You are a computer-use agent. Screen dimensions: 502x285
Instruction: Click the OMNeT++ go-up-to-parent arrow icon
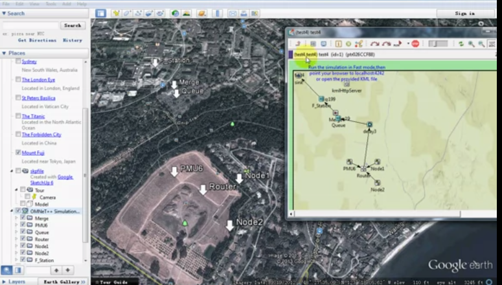pyautogui.click(x=298, y=44)
